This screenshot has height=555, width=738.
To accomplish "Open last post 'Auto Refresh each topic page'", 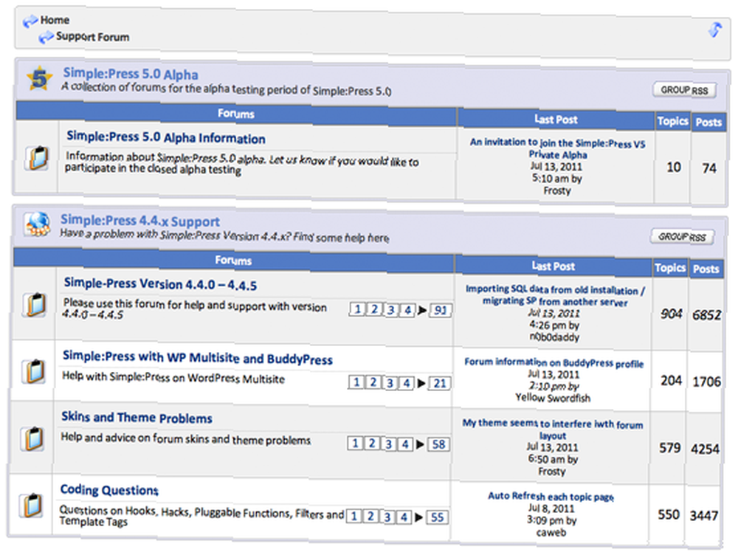I will 551,496.
